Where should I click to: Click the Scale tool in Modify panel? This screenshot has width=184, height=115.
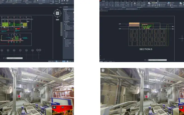(122, 6)
